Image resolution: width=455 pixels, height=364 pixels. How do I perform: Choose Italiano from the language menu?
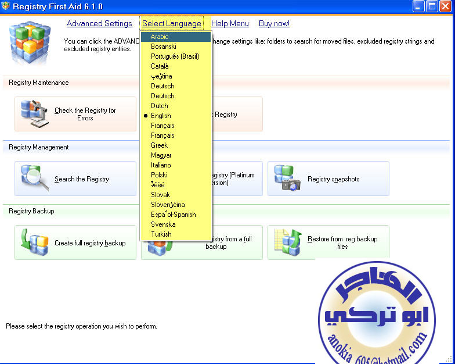click(x=161, y=165)
